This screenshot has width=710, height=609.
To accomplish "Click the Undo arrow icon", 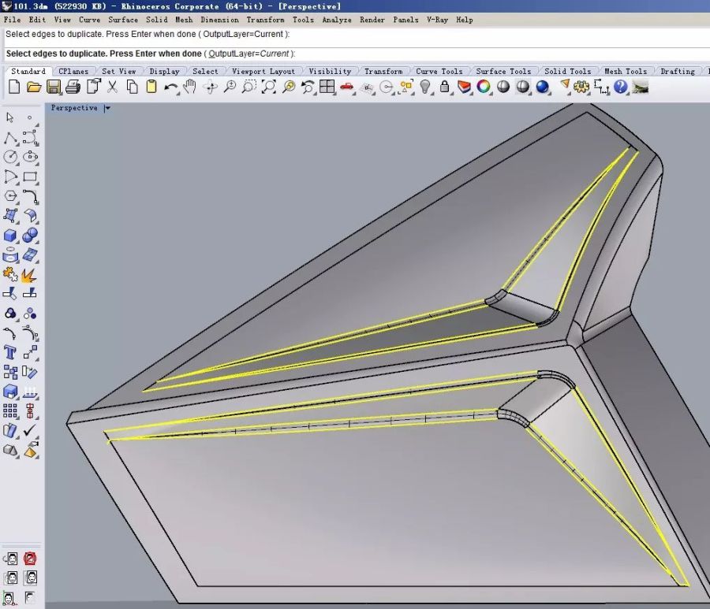I will coord(170,87).
